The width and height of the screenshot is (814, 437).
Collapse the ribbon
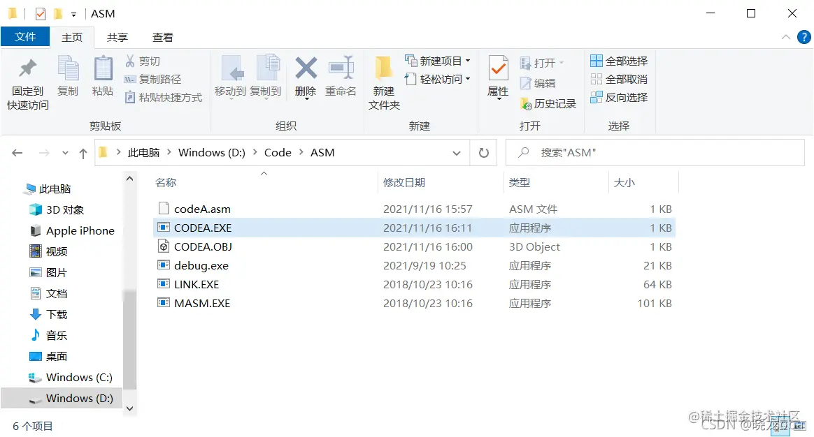[786, 37]
